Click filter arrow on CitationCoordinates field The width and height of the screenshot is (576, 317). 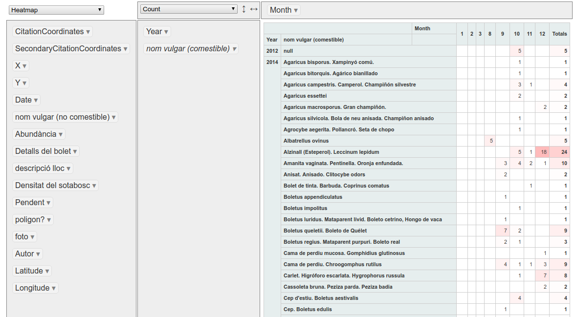click(x=88, y=32)
